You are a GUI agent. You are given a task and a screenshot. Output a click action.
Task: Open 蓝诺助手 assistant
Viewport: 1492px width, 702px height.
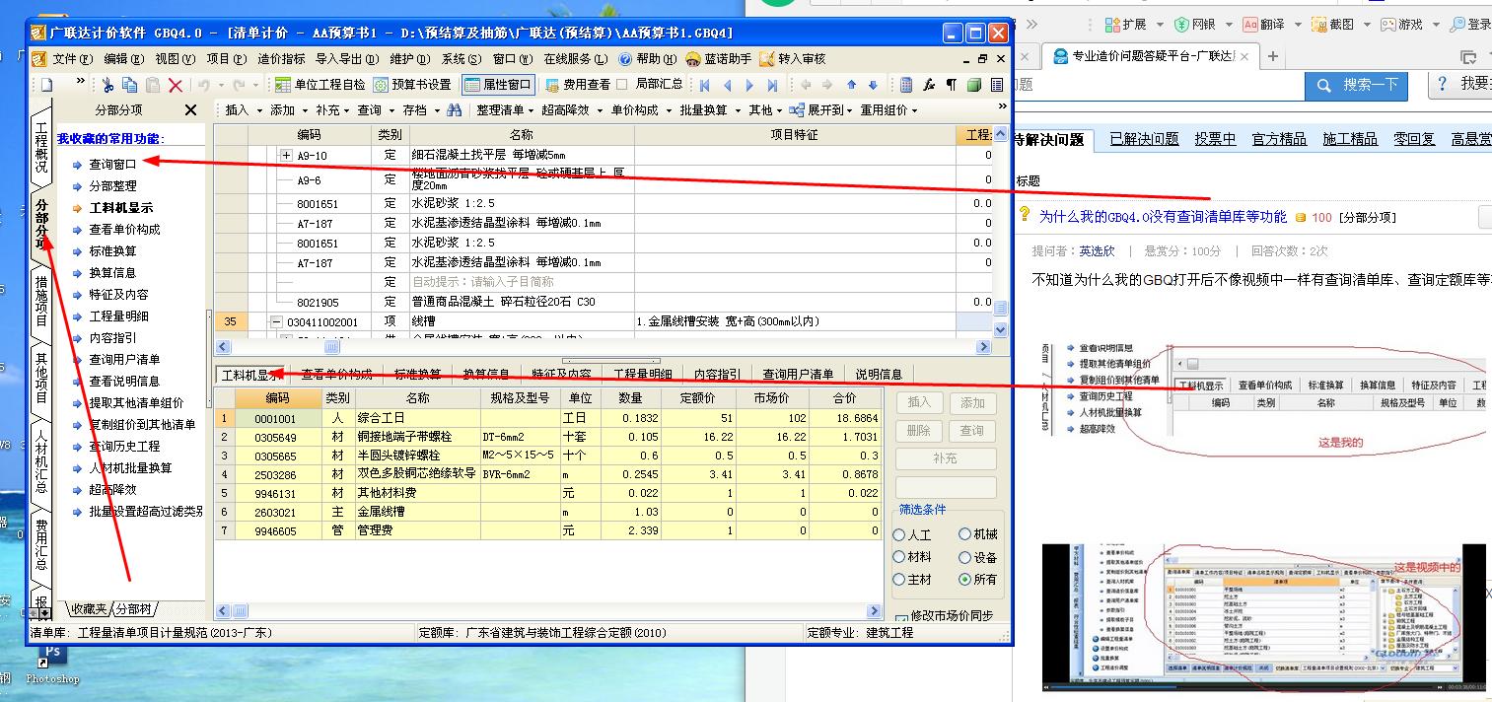point(718,59)
